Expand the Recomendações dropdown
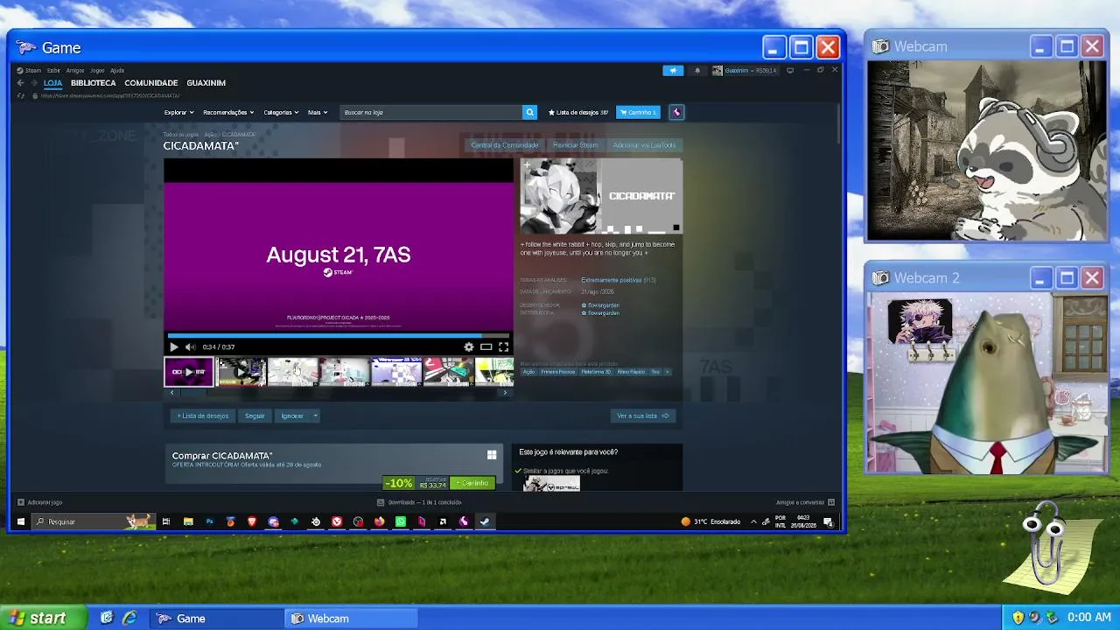 228,112
